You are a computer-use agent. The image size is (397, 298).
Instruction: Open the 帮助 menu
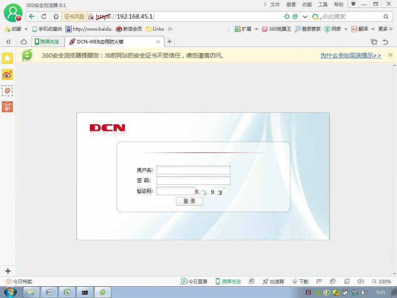click(x=338, y=5)
